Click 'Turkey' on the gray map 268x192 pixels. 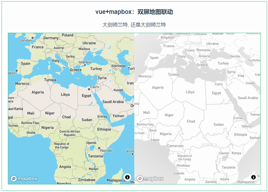tap(223, 63)
